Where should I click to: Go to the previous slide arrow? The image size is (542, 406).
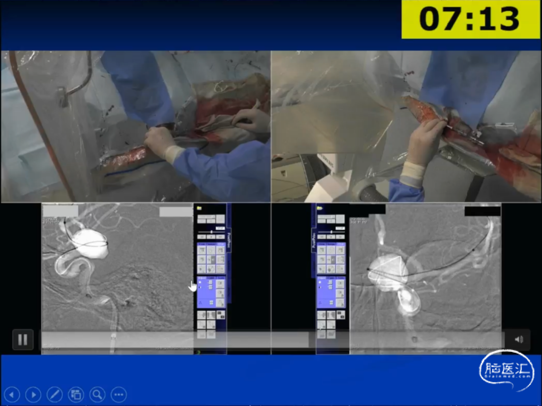[12, 394]
